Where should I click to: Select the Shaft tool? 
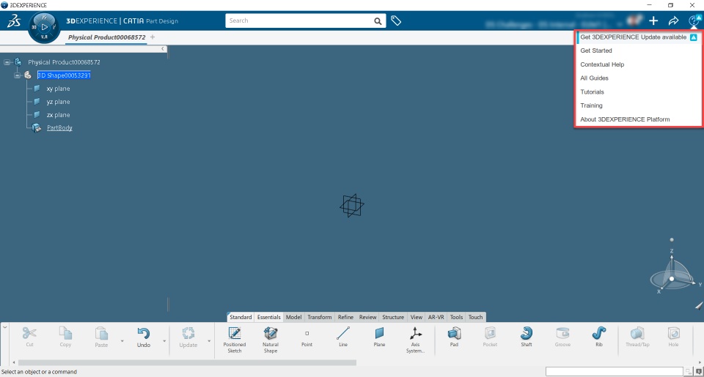(527, 337)
